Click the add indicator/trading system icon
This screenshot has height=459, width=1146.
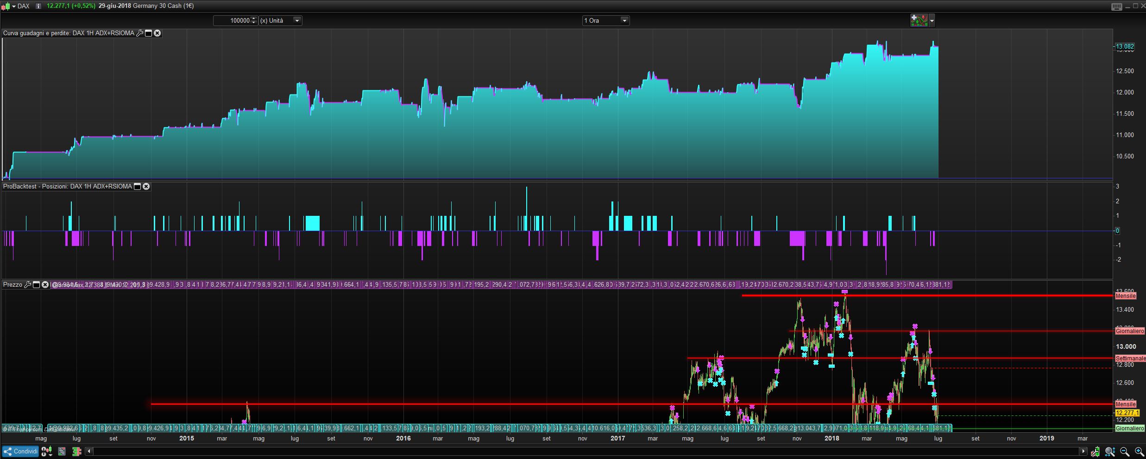click(919, 20)
